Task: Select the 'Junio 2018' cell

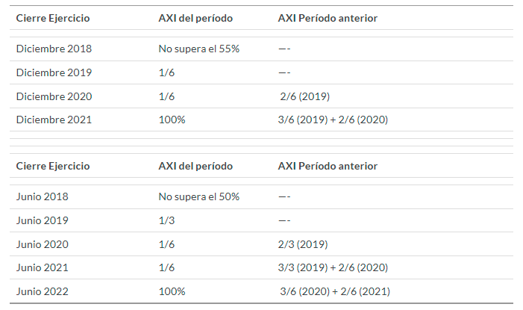Action: [x=42, y=196]
